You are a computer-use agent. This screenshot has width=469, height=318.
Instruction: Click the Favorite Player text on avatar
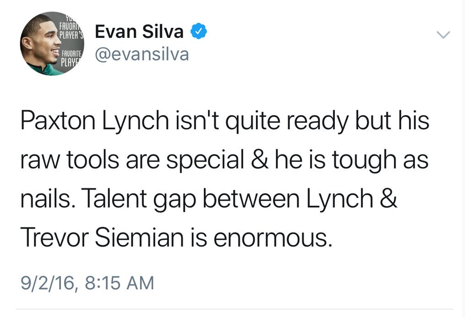point(71,58)
